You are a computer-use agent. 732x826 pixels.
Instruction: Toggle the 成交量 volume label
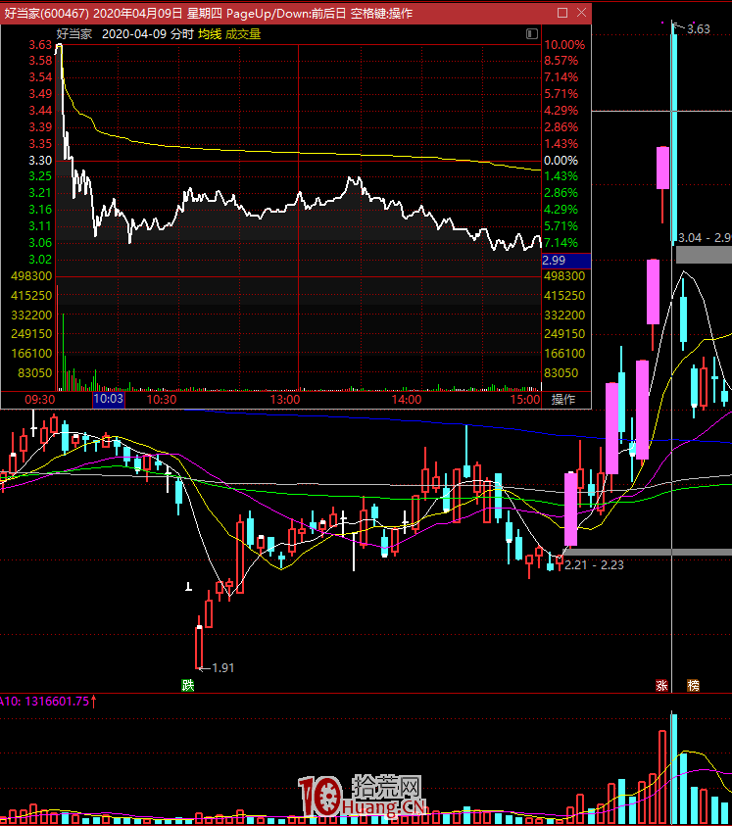click(x=243, y=34)
